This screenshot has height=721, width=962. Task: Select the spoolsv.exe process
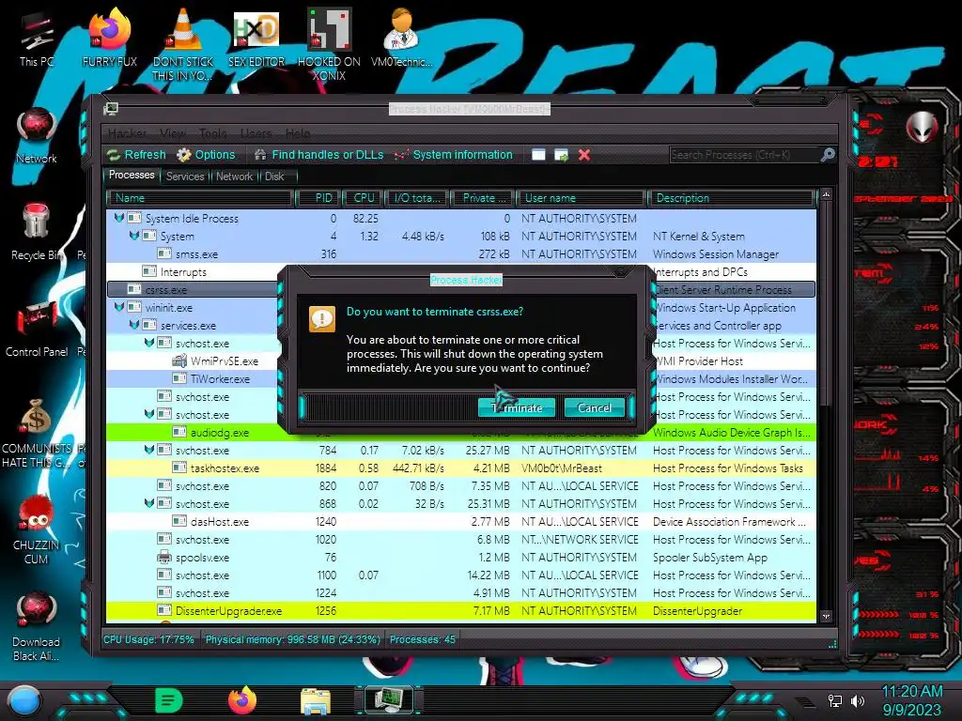click(461, 558)
